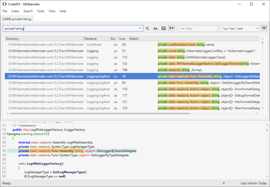Select the (2489) private*string tab

(x=17, y=19)
